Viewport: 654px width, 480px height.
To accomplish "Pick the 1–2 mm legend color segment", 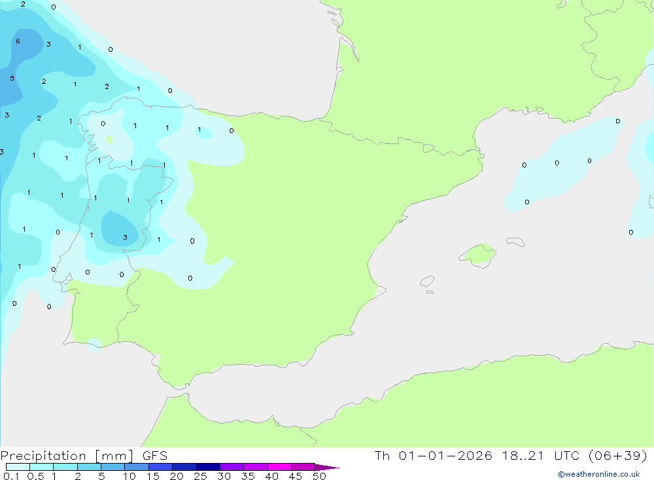I will click(x=65, y=467).
